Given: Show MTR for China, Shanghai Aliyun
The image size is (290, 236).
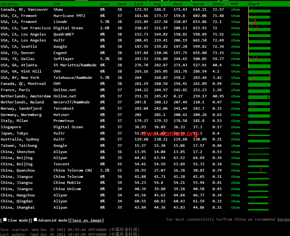Looking at the screenshot, I should 235,207.
